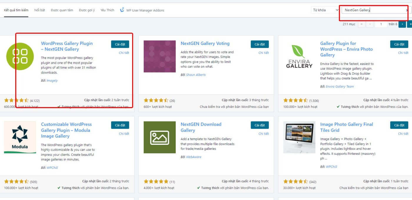412x200 pixels.
Task: Open author link WebAware
Action: (x=194, y=157)
